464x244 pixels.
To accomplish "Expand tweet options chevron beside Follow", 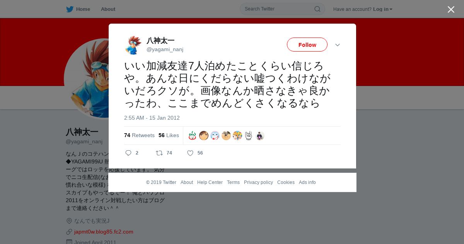I will click(x=338, y=45).
